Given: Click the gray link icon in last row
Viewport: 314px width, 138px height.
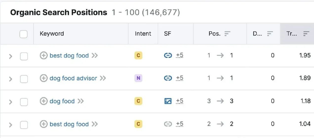Looking at the screenshot, I should [168, 124].
